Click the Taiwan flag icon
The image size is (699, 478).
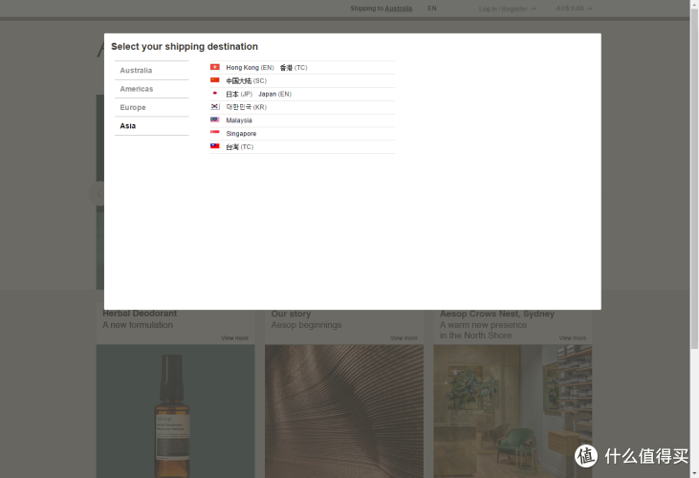pos(215,147)
